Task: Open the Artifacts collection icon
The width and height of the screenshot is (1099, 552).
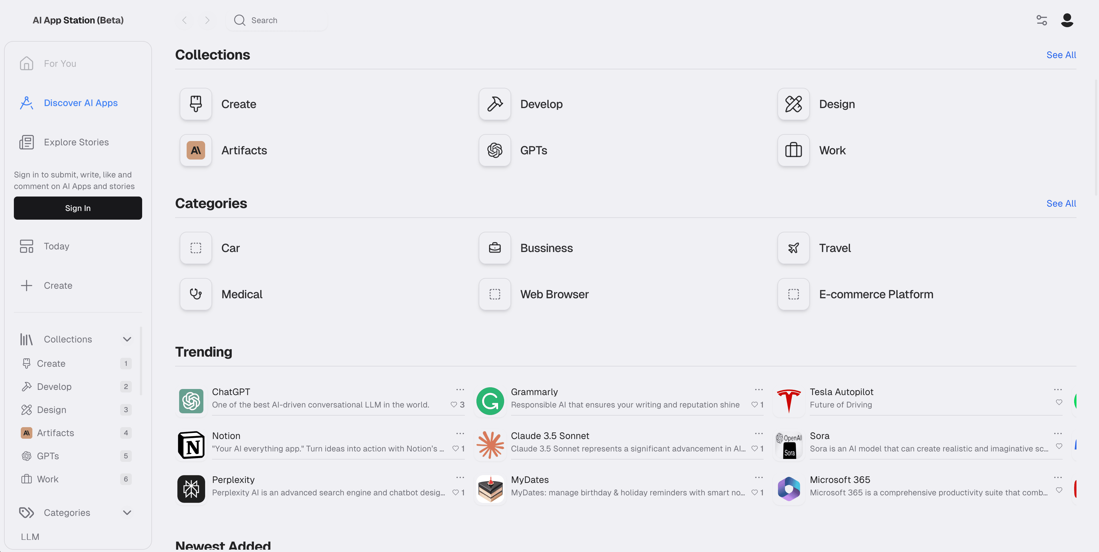Action: pyautogui.click(x=196, y=150)
